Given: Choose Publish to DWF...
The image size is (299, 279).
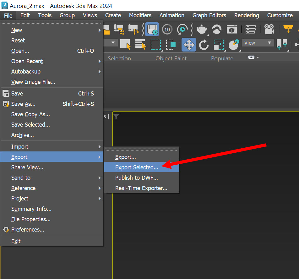Looking at the screenshot, I should click(142, 178).
